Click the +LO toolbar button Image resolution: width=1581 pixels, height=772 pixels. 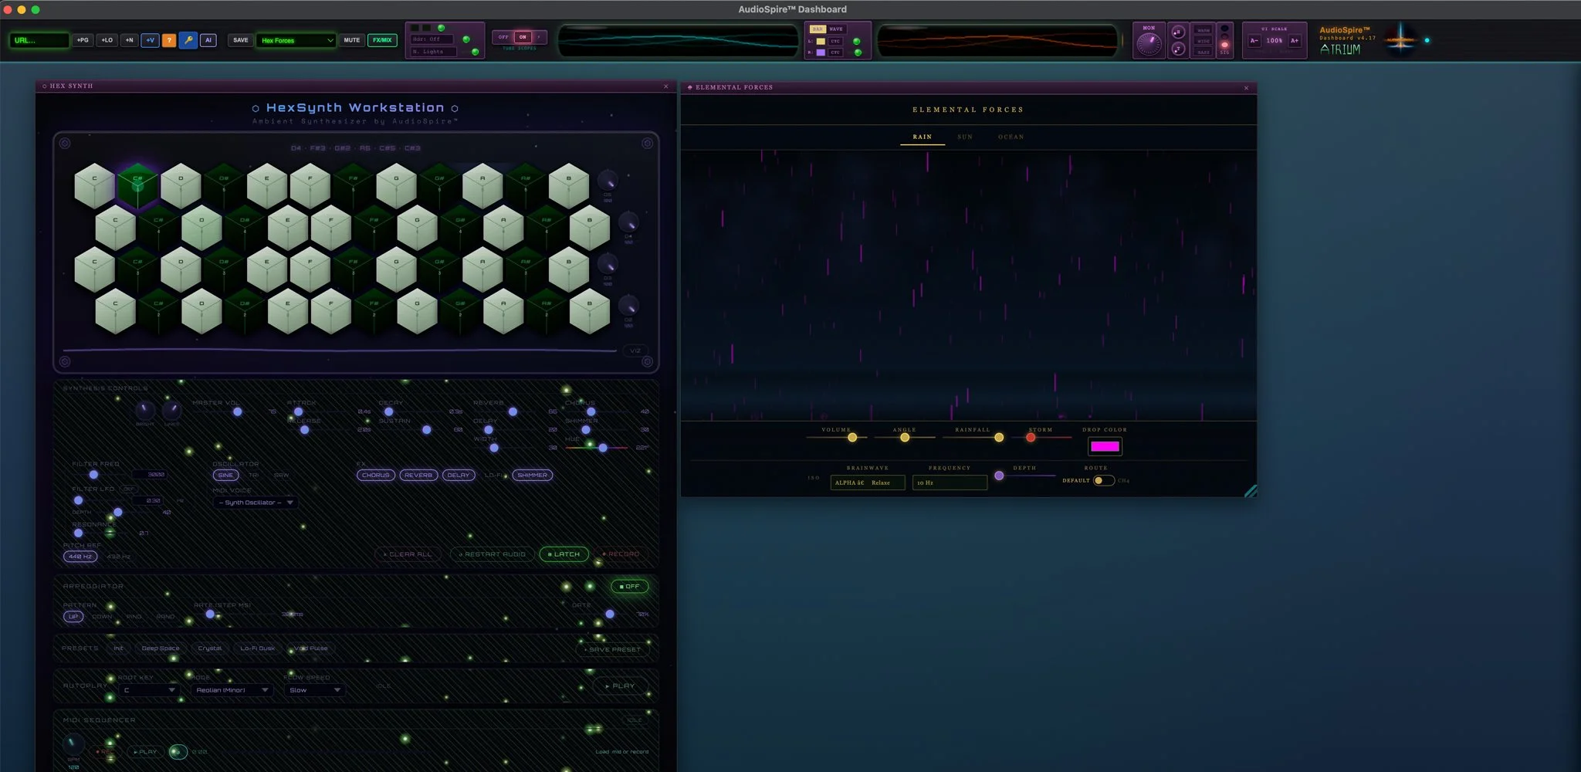pyautogui.click(x=107, y=40)
